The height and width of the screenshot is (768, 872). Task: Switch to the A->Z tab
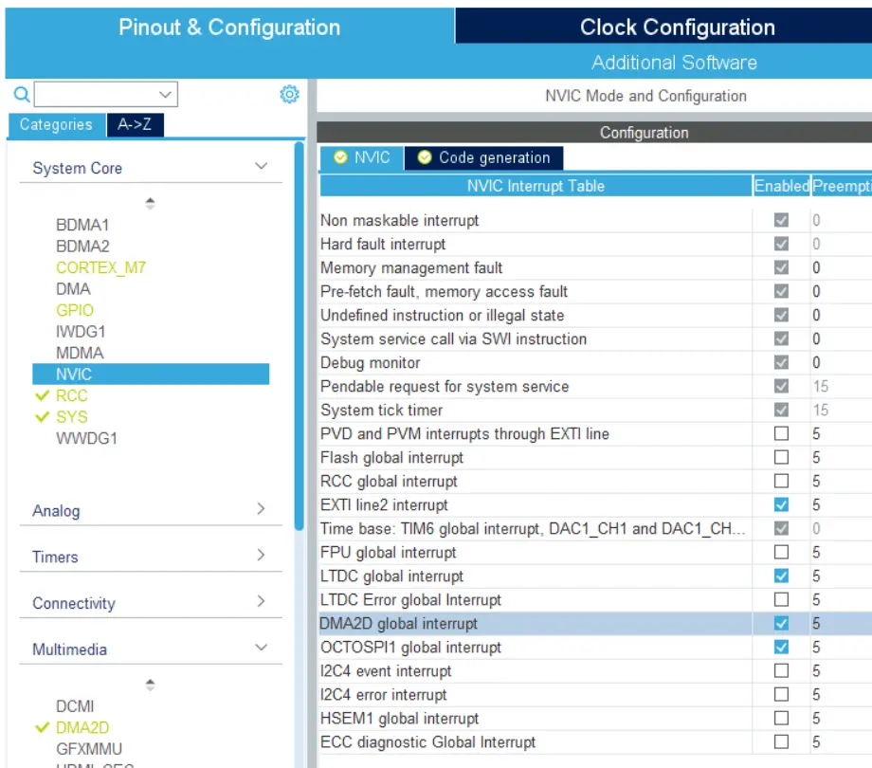click(135, 124)
